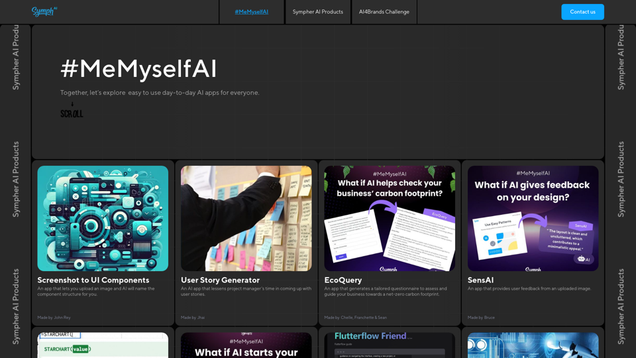Click the EcoQuery description text

(x=386, y=292)
